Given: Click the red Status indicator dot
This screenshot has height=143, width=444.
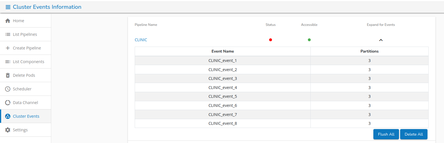Looking at the screenshot, I should tap(271, 40).
